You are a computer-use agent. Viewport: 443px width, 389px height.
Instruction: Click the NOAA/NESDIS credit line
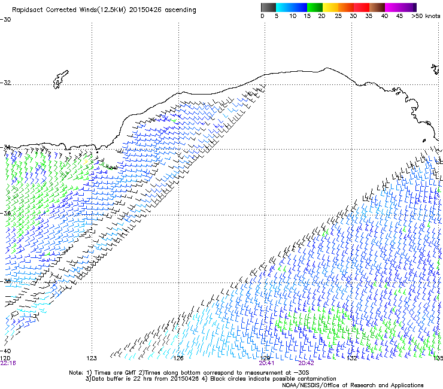pyautogui.click(x=353, y=385)
